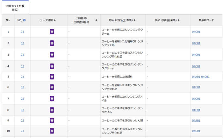Screen dimensions: 223x138
Task: Open class 03 link in row 3
Action: pyautogui.click(x=22, y=55)
